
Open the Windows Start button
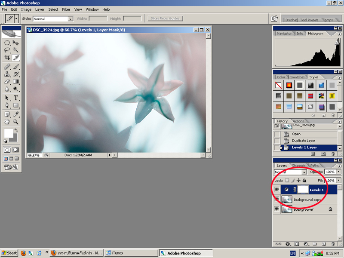tap(9, 253)
